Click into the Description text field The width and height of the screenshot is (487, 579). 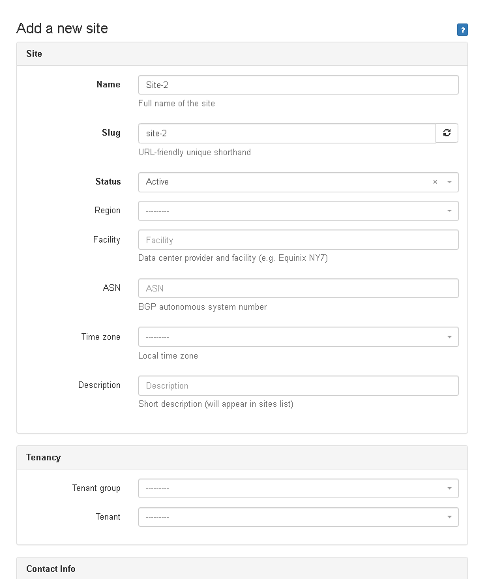[298, 385]
